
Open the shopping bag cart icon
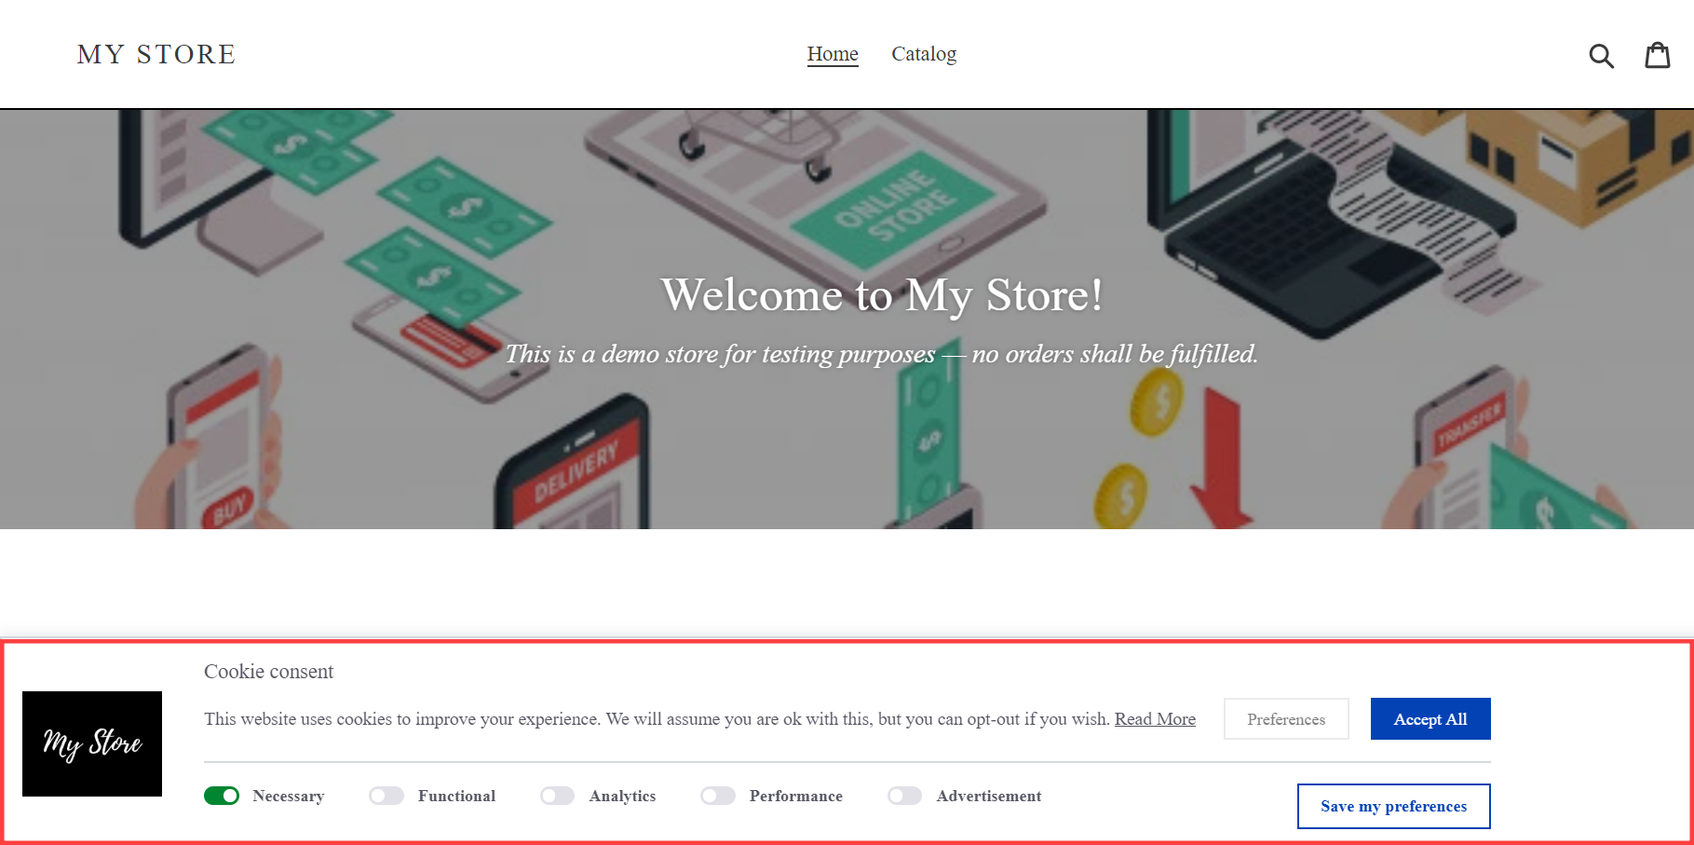1658,55
